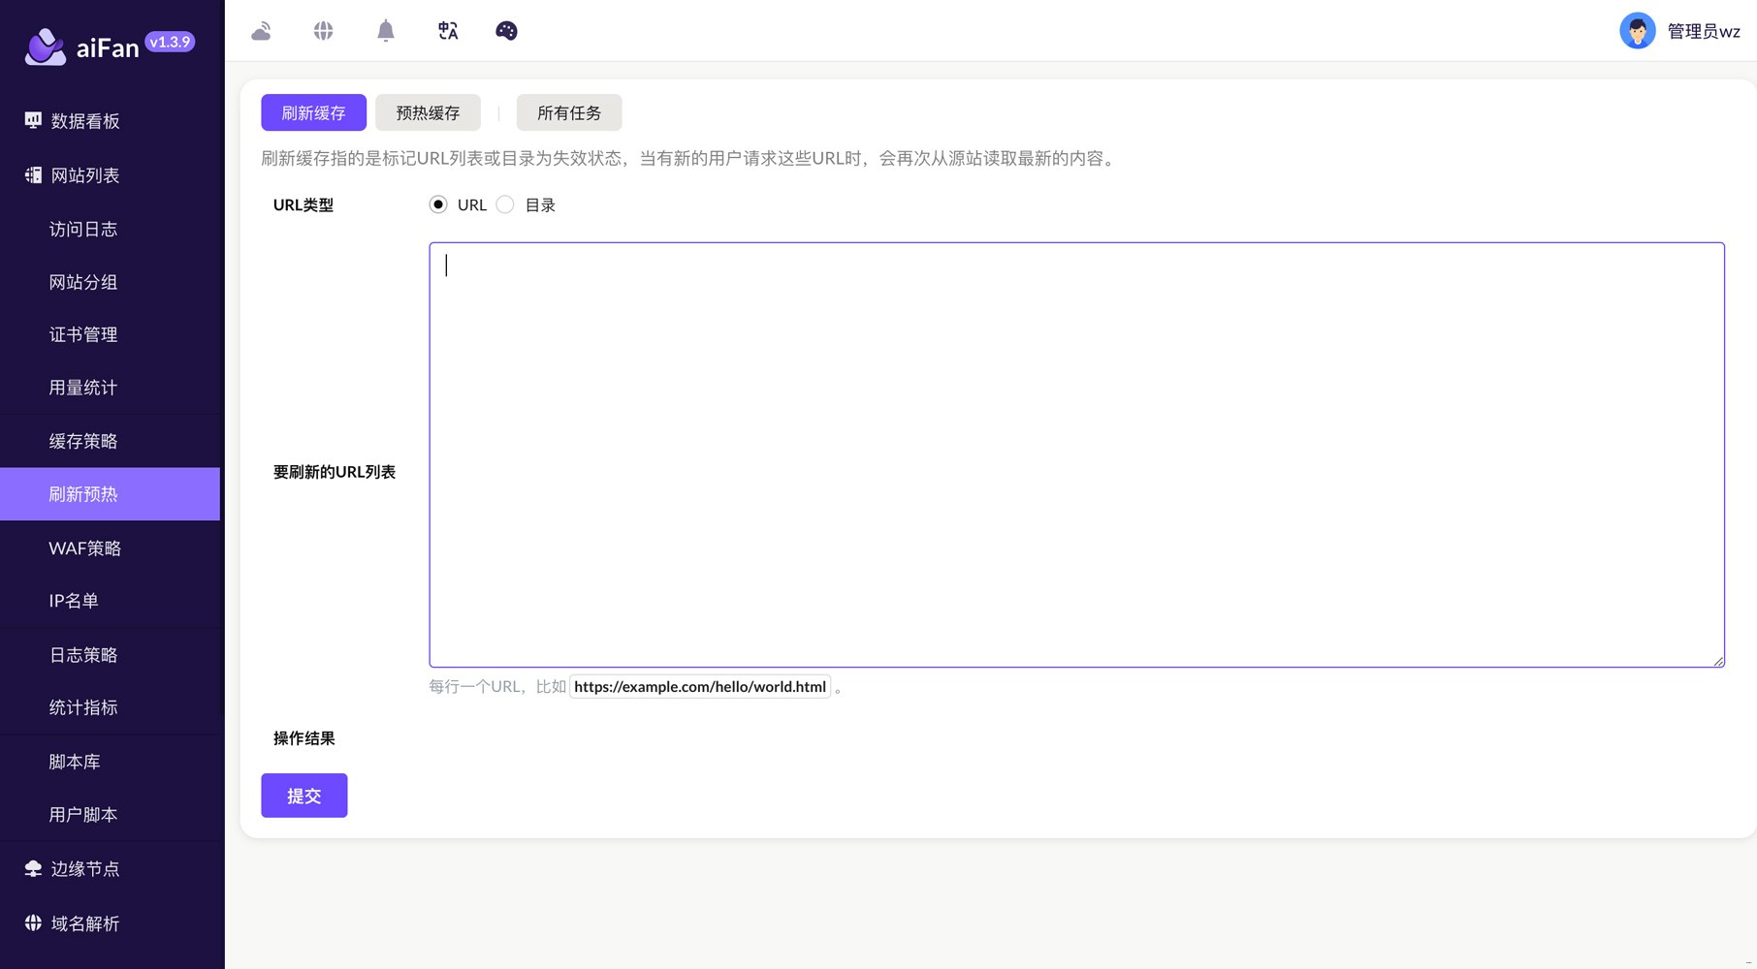
Task: Open 数据看板 dashboard in sidebar
Action: (85, 121)
